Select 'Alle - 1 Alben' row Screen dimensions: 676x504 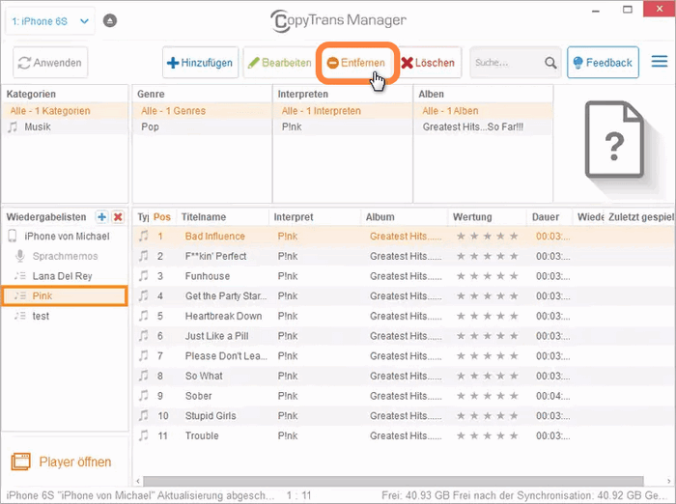click(483, 111)
